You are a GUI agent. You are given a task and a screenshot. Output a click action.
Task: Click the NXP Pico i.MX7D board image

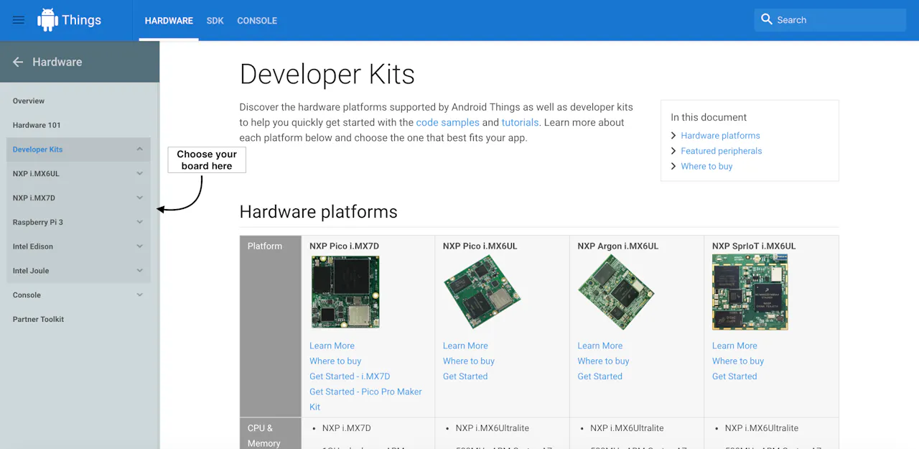(345, 292)
